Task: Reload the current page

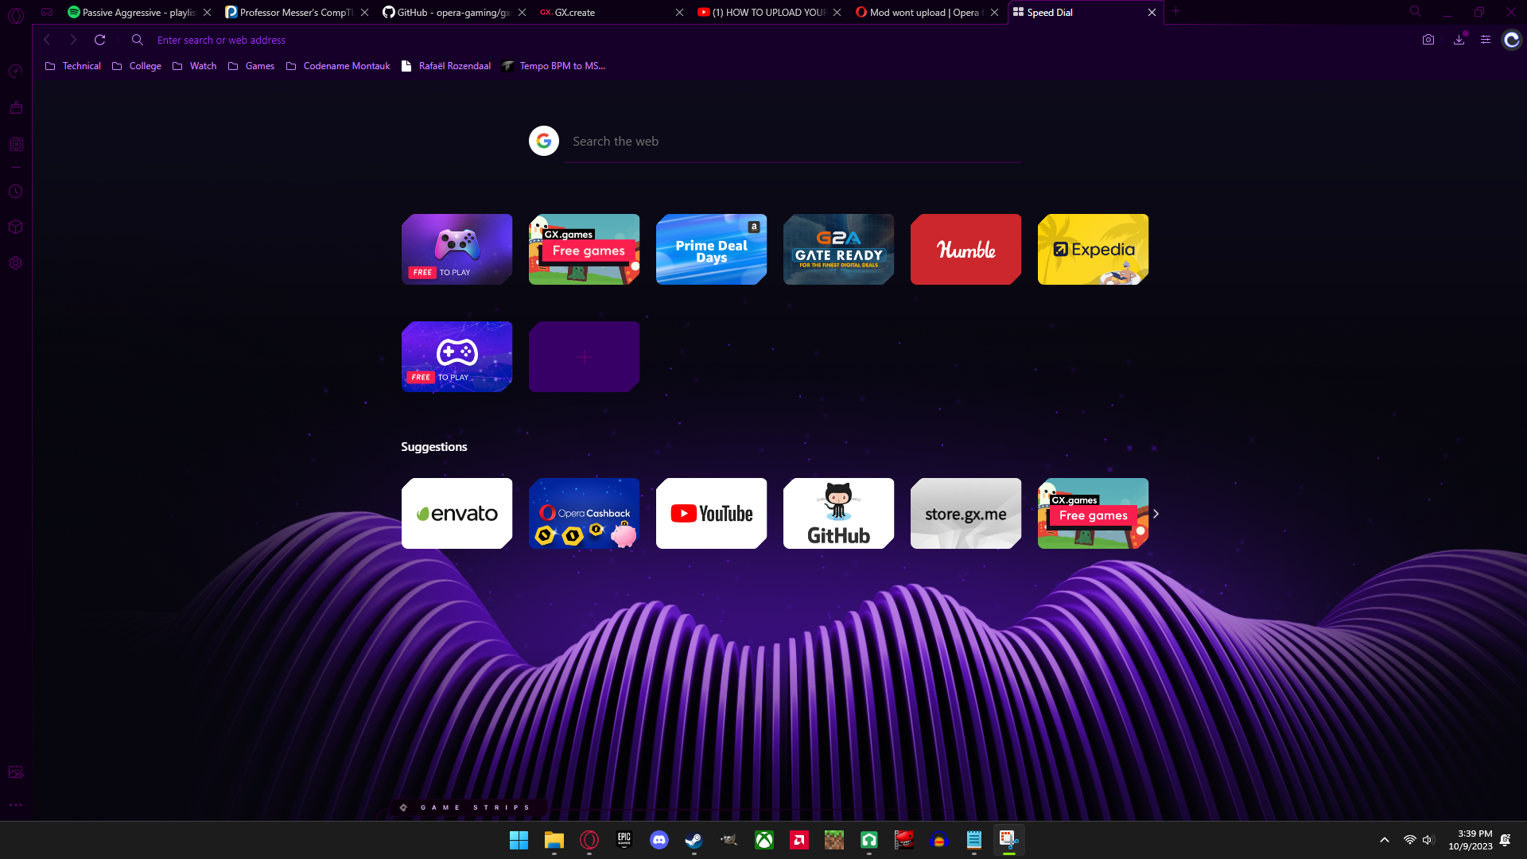Action: pos(99,40)
